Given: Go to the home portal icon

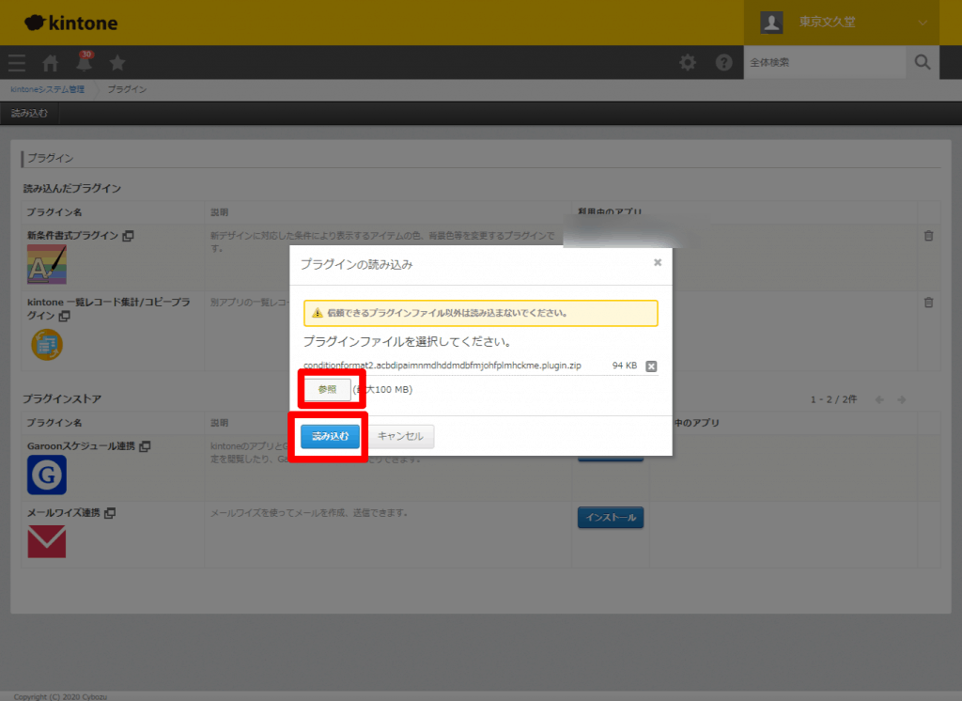Looking at the screenshot, I should pos(51,63).
